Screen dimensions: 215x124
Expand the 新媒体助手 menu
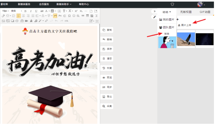point(64,4)
